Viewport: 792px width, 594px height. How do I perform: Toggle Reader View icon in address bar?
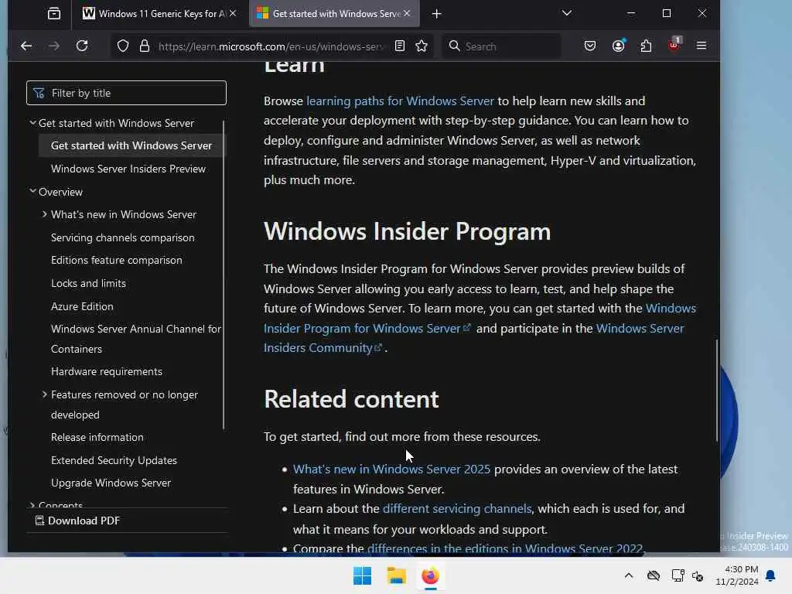[x=400, y=46]
